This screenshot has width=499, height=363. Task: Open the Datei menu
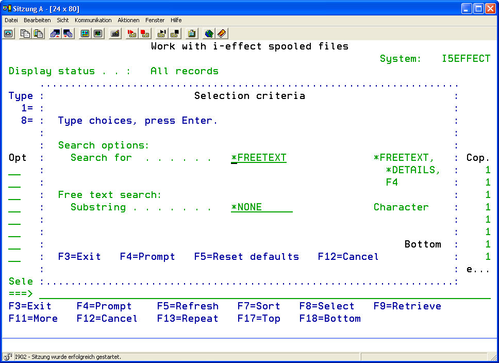point(11,20)
